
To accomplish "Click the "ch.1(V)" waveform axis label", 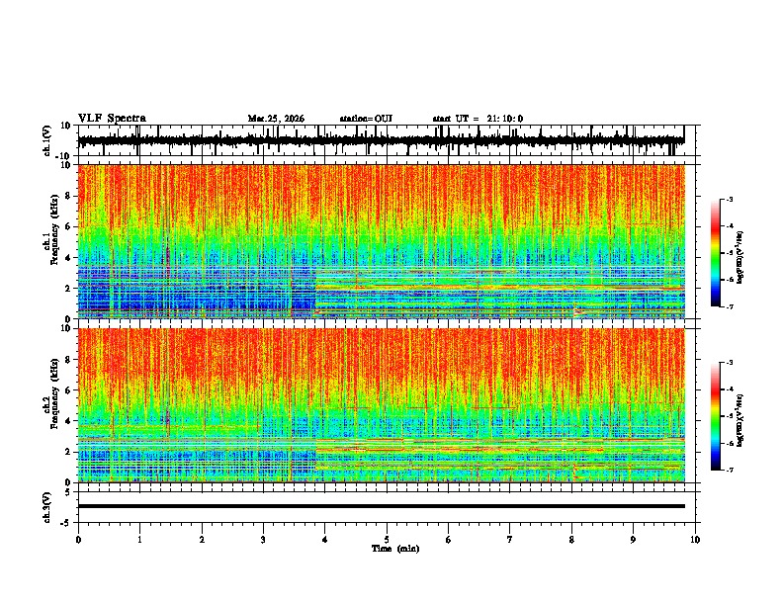I will [x=47, y=140].
